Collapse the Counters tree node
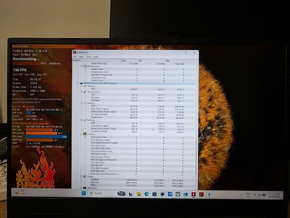The height and width of the screenshot is (218, 290). (x=81, y=134)
